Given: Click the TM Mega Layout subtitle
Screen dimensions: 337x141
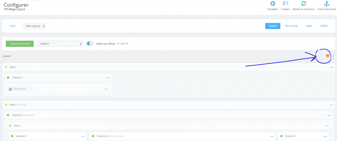Looking at the screenshot, I should click(14, 9).
